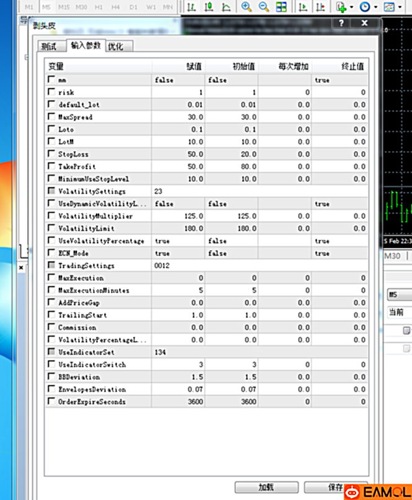Toggle chart auto scroll icon

point(303,7)
